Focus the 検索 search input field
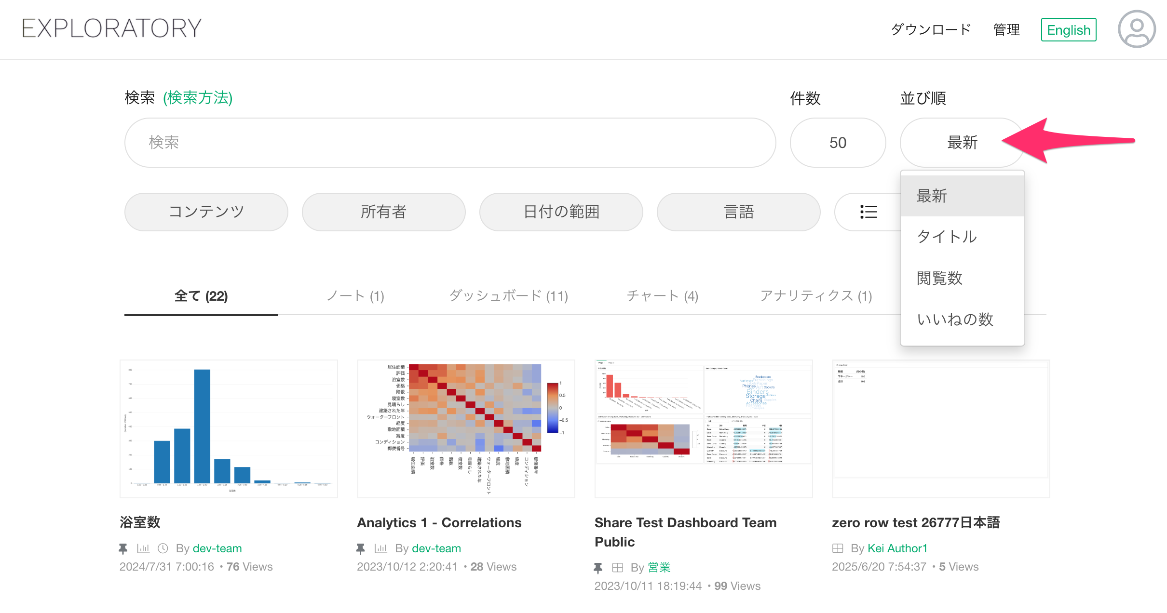Image resolution: width=1167 pixels, height=613 pixels. pos(450,143)
